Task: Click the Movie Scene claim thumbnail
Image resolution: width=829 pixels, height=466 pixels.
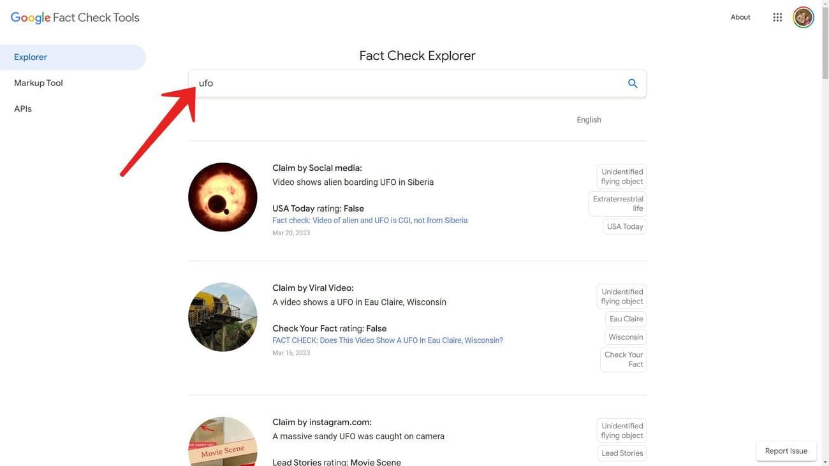Action: [x=223, y=442]
